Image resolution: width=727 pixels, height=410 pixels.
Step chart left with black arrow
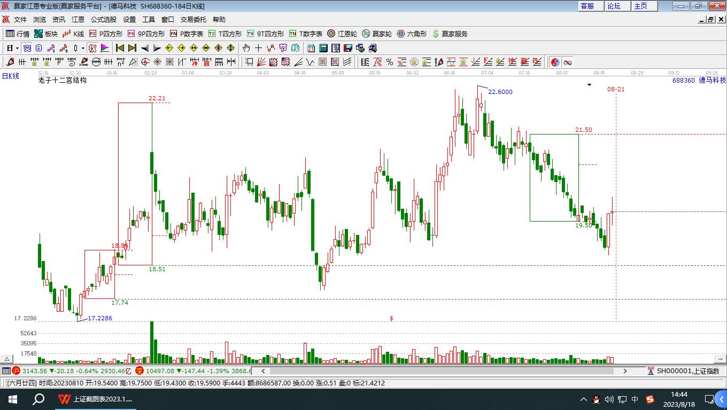click(145, 48)
